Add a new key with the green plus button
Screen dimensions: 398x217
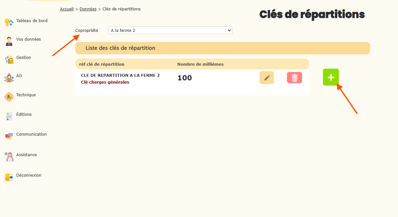pyautogui.click(x=331, y=77)
